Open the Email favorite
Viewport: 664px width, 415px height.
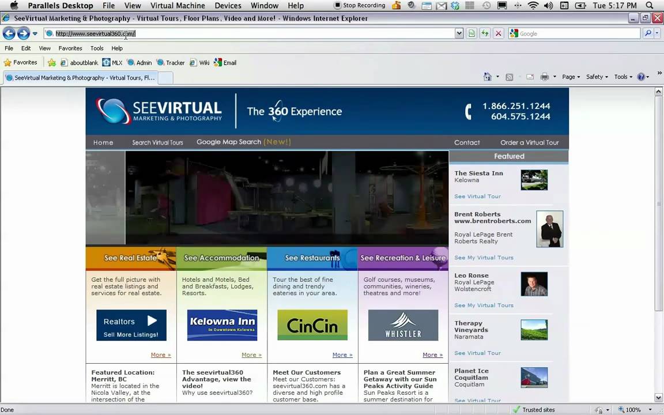(x=225, y=63)
